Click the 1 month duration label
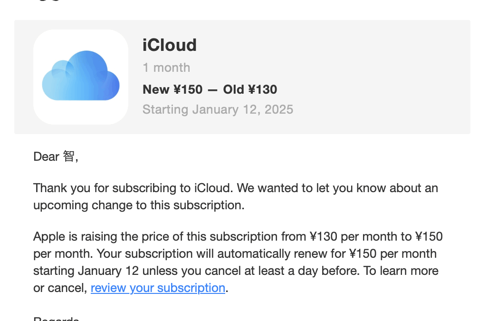Image resolution: width=478 pixels, height=321 pixels. click(x=166, y=68)
